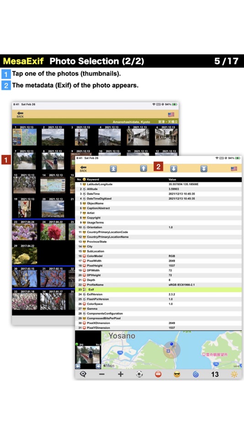Tap the US flag icon in the metadata screen

click(x=234, y=169)
